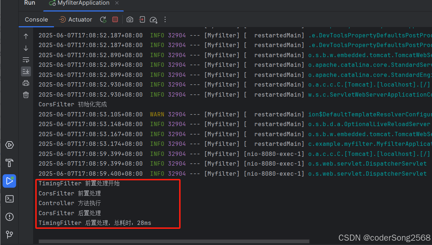The width and height of the screenshot is (432, 245).
Task: Click 'TimingFilter 前置处理开始' line
Action: (79, 184)
